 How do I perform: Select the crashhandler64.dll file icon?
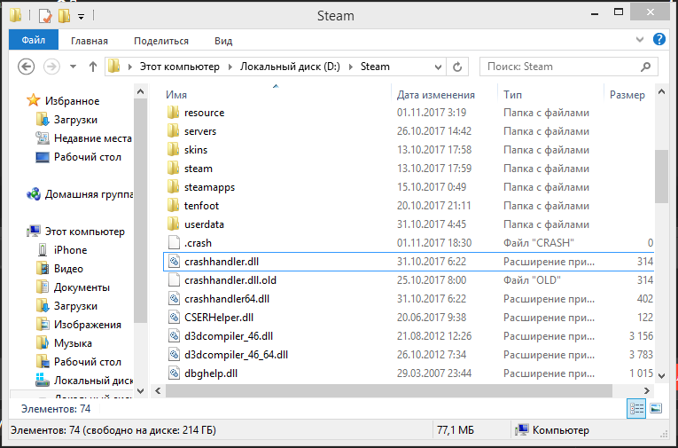[x=174, y=299]
